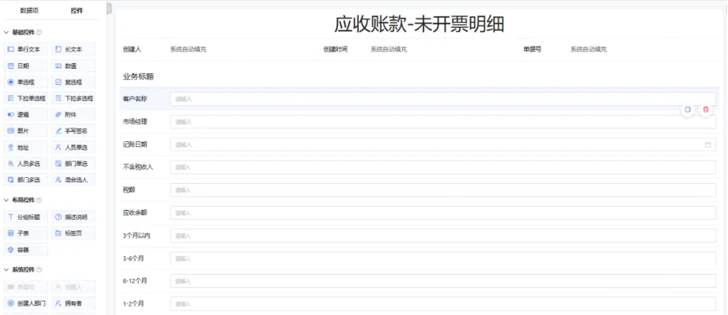Pick the 部门单选 control

pyautogui.click(x=73, y=163)
